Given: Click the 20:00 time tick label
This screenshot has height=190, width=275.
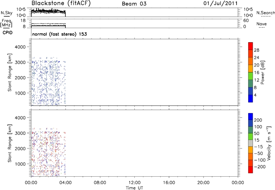Looking at the screenshot, I should click(203, 183).
